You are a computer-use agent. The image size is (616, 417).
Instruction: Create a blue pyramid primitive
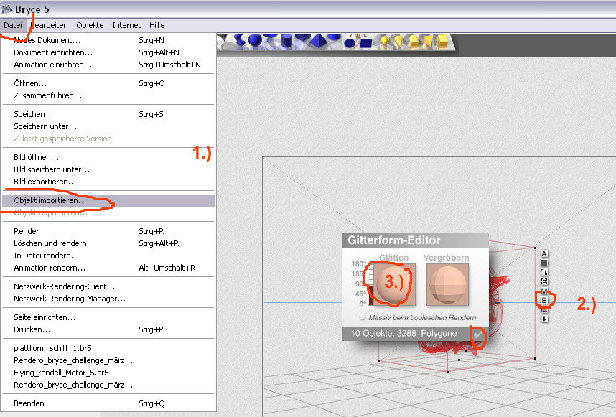tap(318, 41)
